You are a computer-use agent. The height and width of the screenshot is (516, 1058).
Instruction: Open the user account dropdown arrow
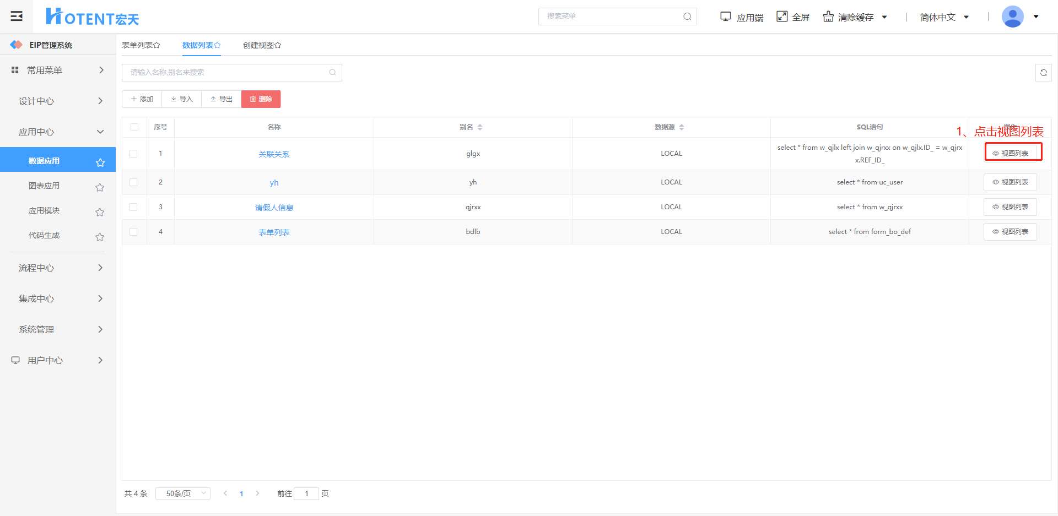(x=1036, y=17)
